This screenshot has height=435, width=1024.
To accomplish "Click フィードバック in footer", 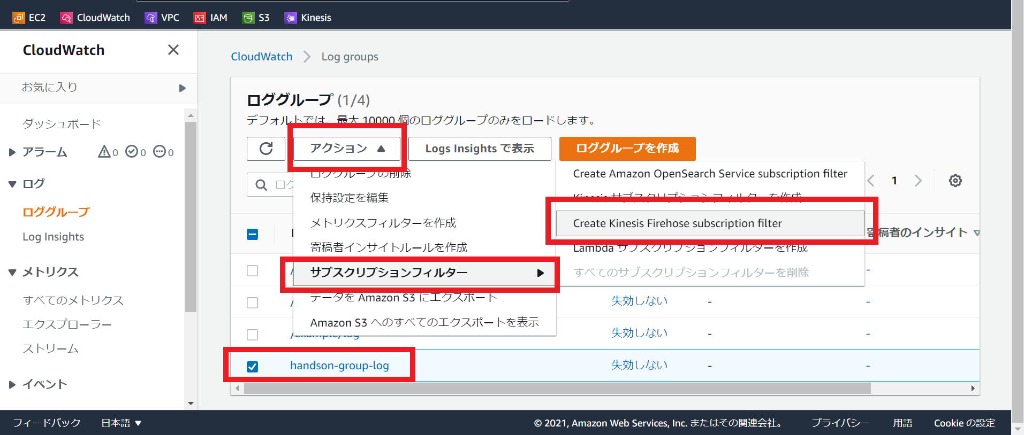I will tap(47, 423).
